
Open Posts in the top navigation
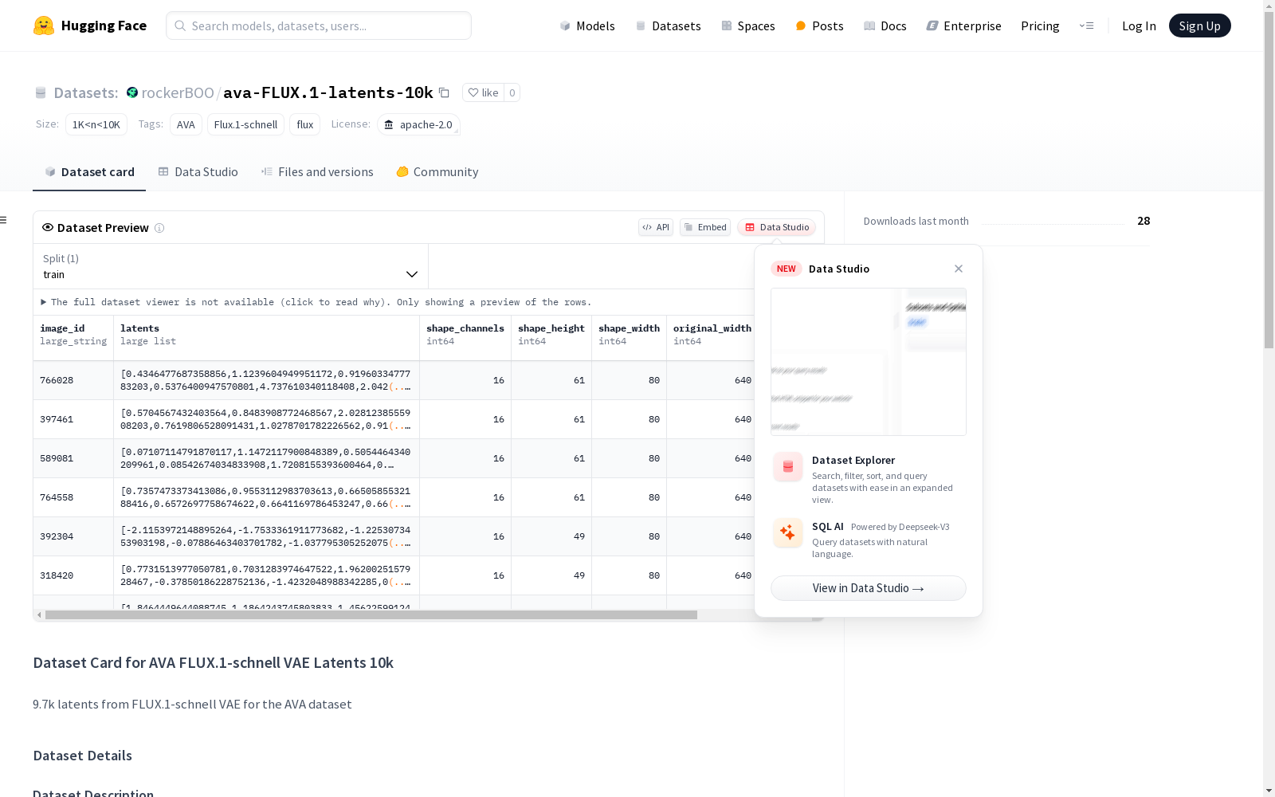[x=819, y=26]
